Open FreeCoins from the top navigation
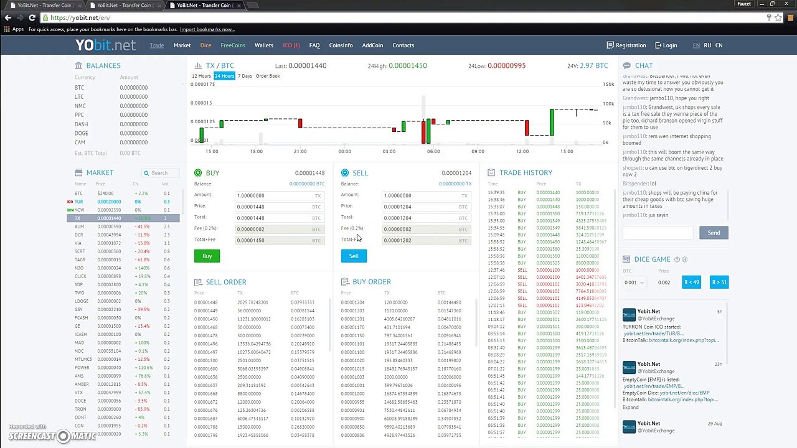Image resolution: width=797 pixels, height=448 pixels. click(233, 45)
